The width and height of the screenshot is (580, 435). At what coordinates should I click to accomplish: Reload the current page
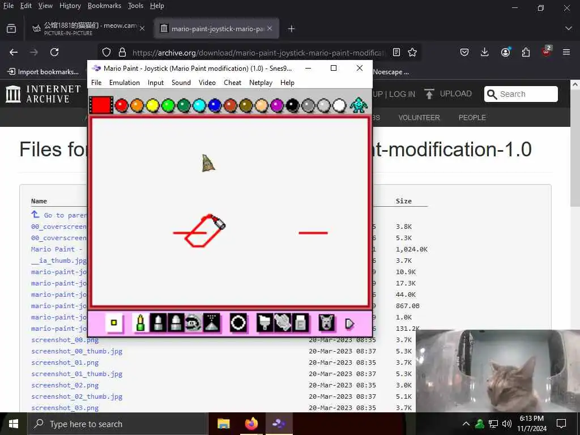click(54, 52)
